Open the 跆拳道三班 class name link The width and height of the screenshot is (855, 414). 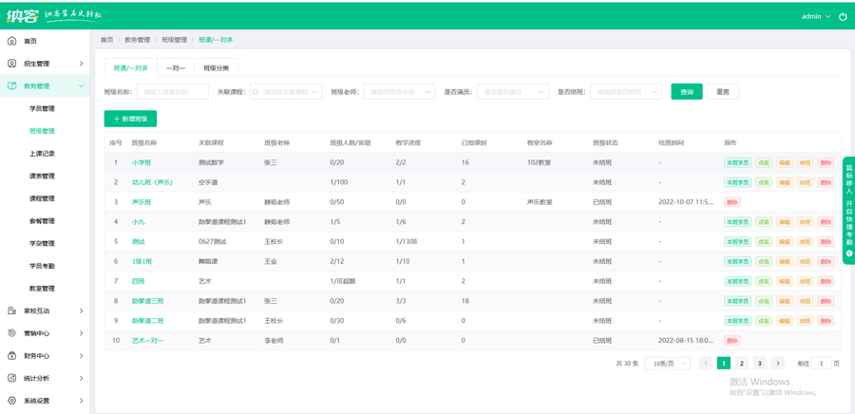[148, 301]
